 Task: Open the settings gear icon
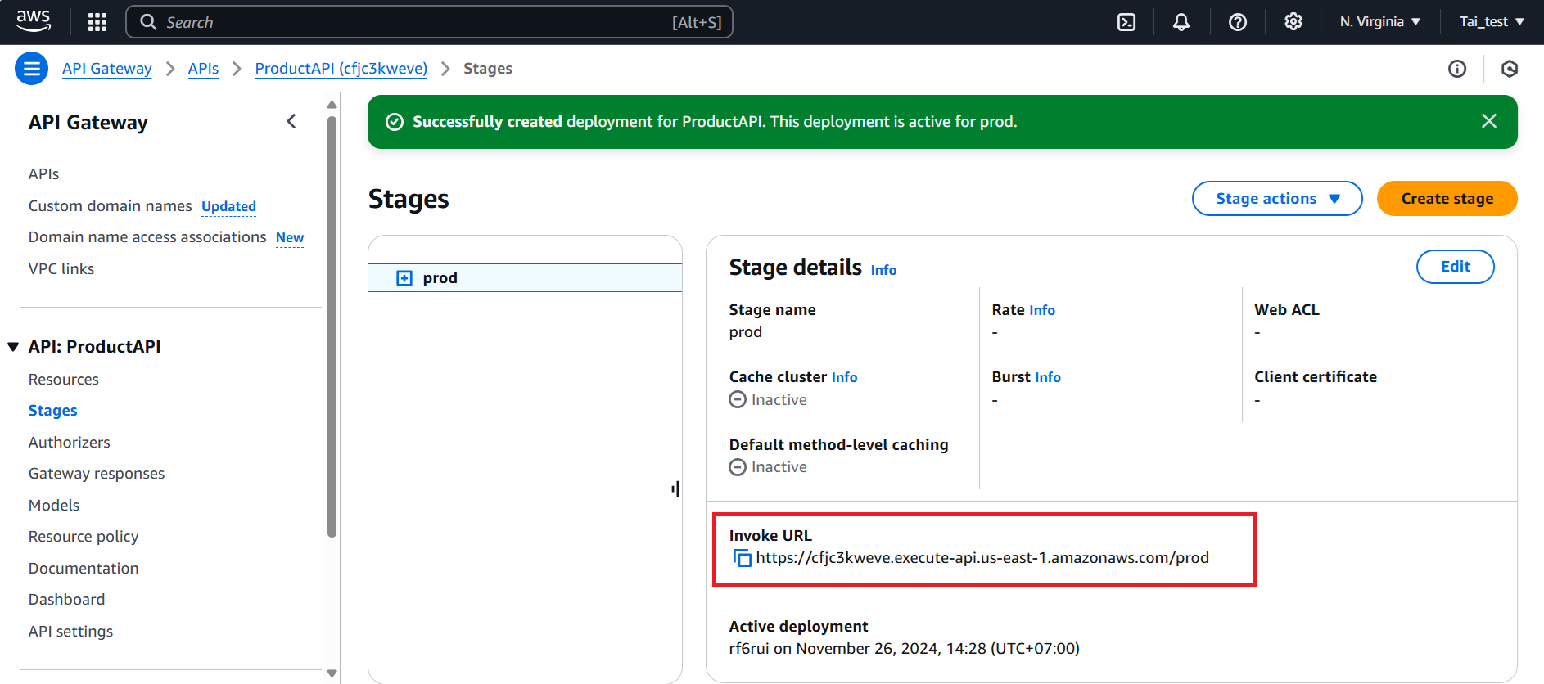click(x=1293, y=22)
